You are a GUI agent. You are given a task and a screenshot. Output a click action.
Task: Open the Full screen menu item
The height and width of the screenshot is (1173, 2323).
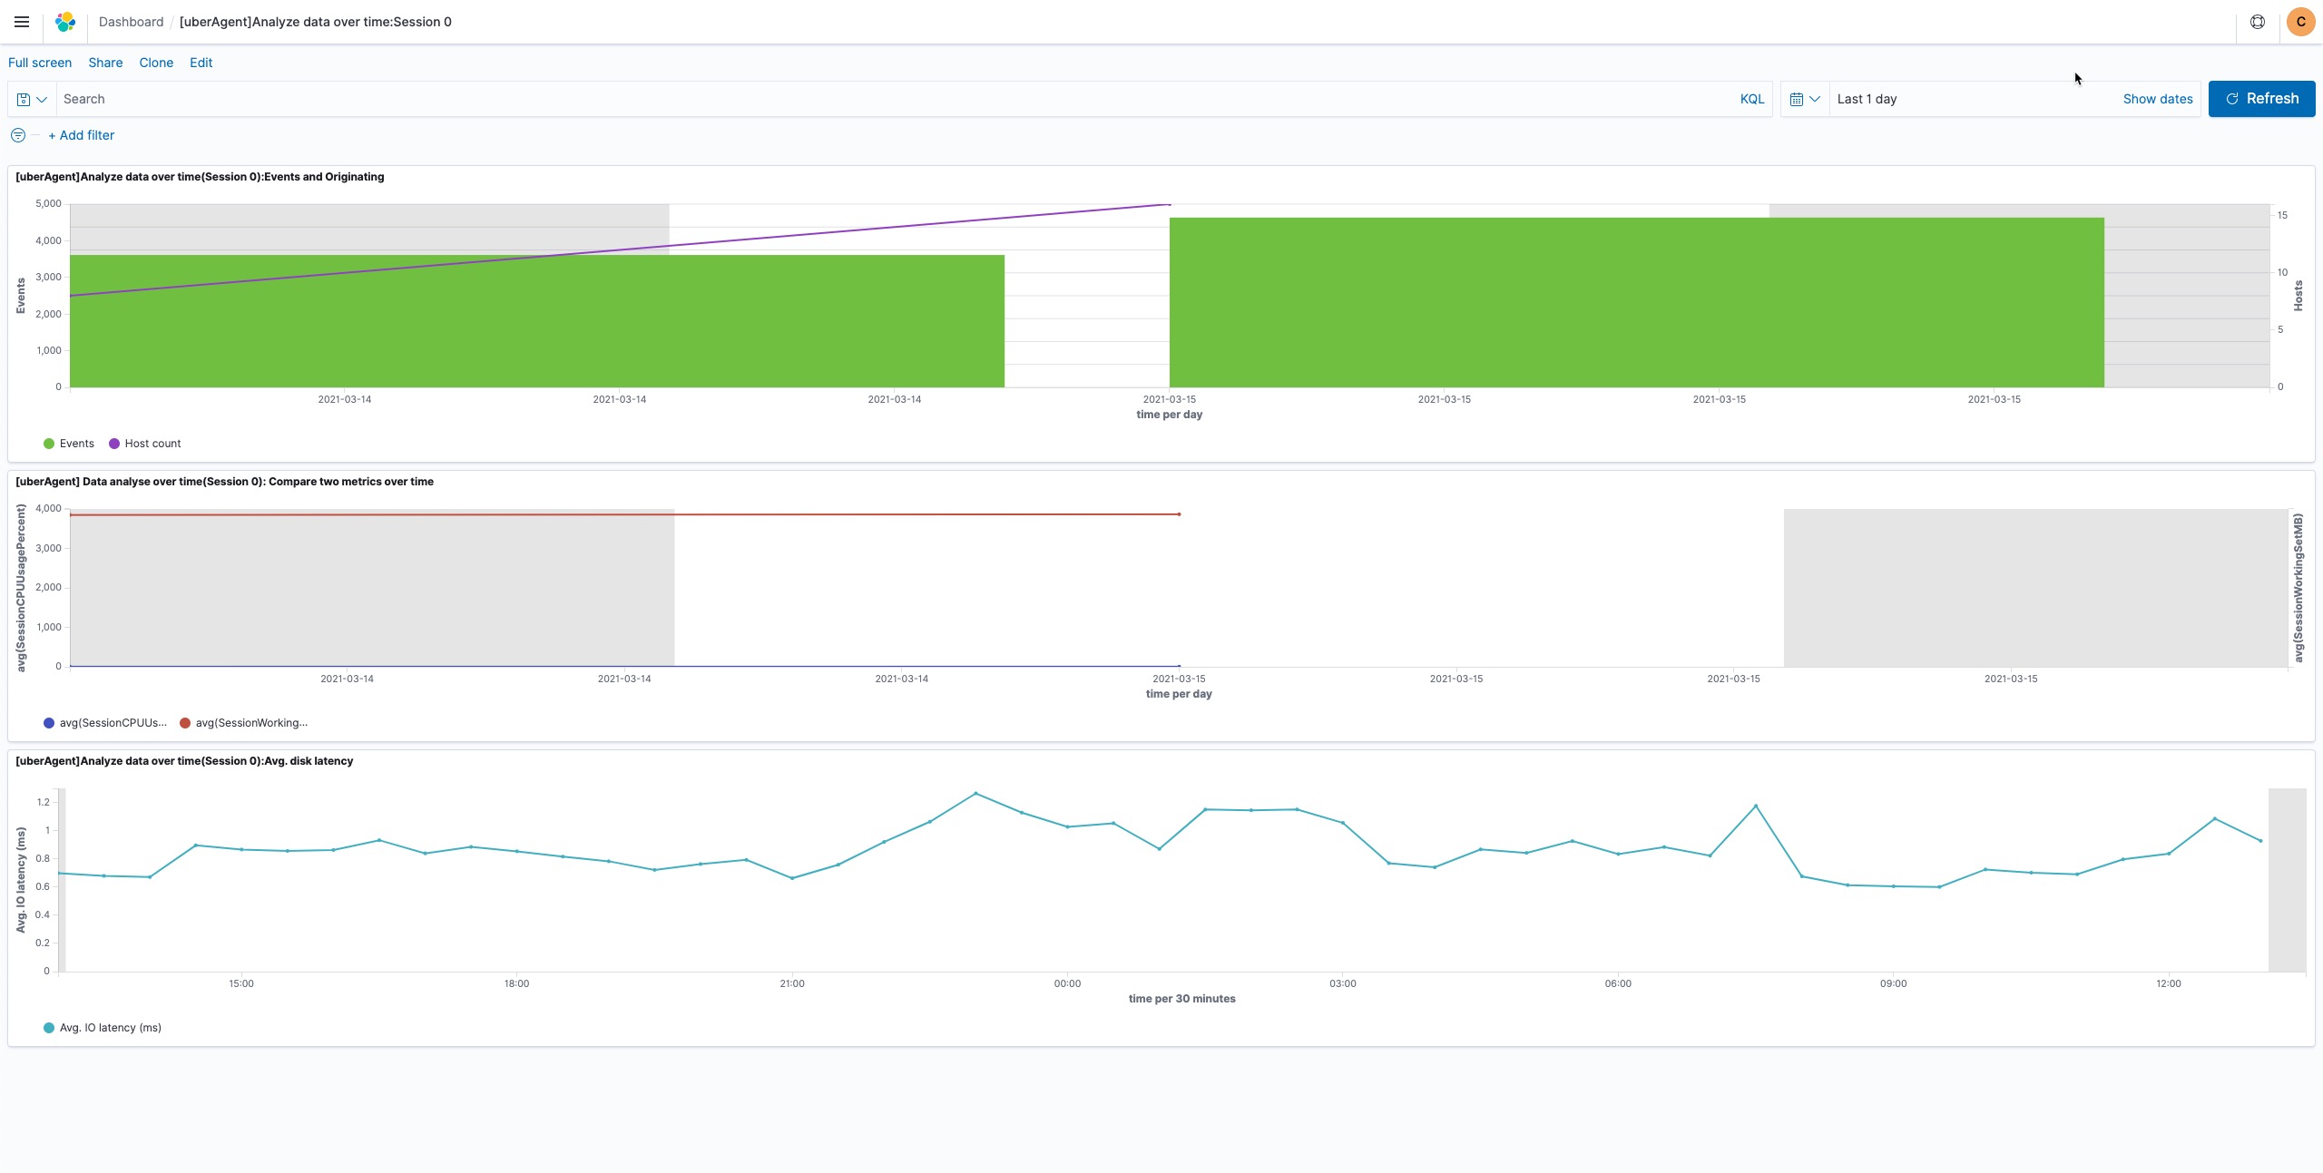click(40, 63)
